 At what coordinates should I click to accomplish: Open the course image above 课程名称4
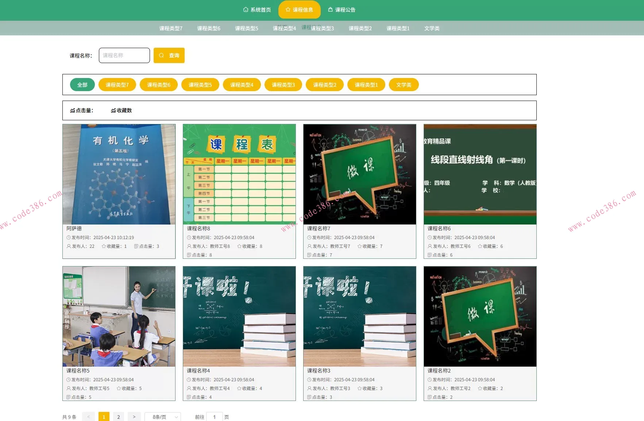pos(239,316)
